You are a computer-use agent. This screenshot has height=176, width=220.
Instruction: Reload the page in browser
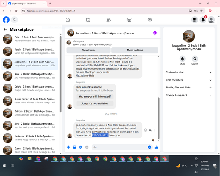(x=16, y=11)
